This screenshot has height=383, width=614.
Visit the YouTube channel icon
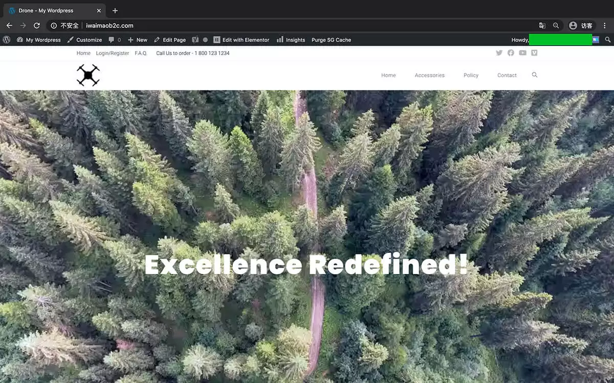[x=522, y=53]
